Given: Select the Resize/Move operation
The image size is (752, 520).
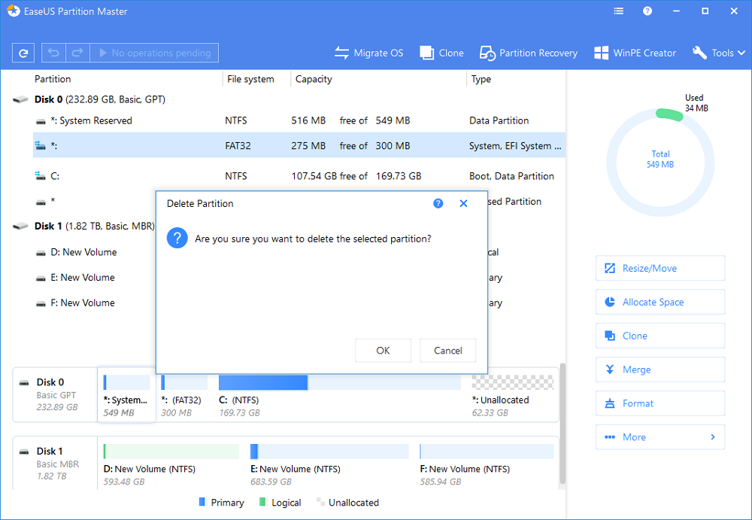Looking at the screenshot, I should point(660,269).
